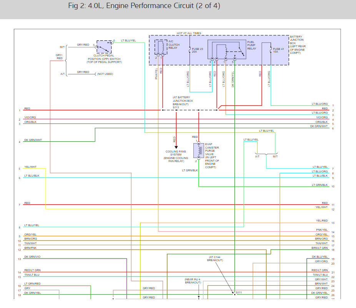Click the 'BATTERY JUNCTION BOX' location label
The width and height of the screenshot is (356, 308).
pyautogui.click(x=298, y=45)
